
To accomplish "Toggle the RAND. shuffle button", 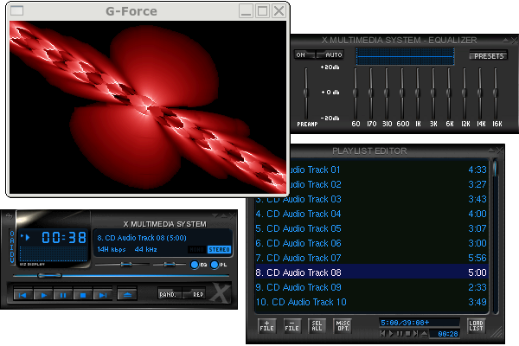I will [170, 294].
